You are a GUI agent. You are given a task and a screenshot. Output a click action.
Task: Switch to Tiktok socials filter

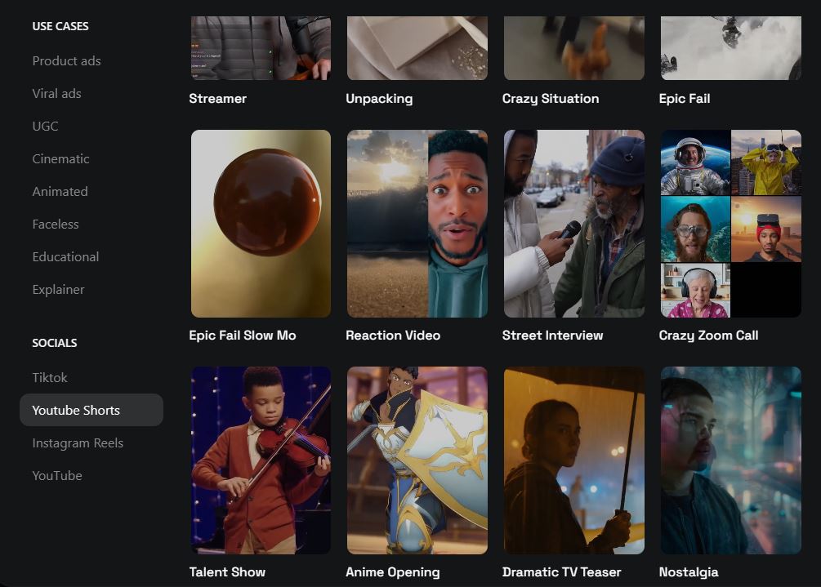(x=50, y=378)
